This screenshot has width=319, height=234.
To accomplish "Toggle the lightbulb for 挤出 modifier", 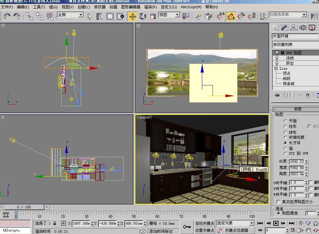I will [x=277, y=63].
